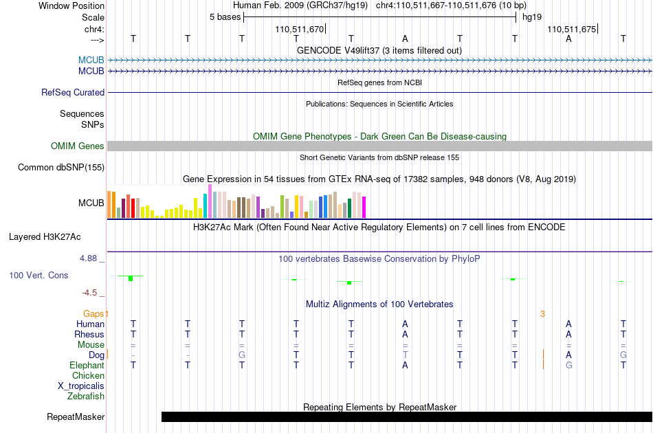
Task: Open the RefSeq Curated track label
Action: click(73, 92)
